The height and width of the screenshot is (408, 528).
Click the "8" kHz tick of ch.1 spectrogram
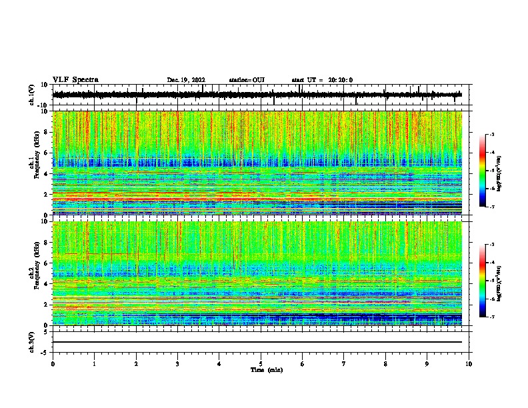(x=46, y=132)
